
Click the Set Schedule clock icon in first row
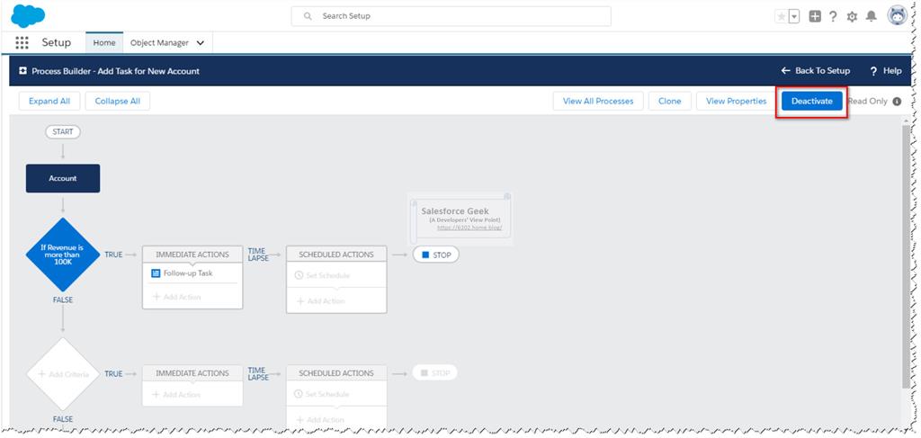click(299, 275)
